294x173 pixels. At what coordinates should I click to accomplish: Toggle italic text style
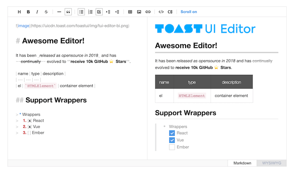(37, 12)
